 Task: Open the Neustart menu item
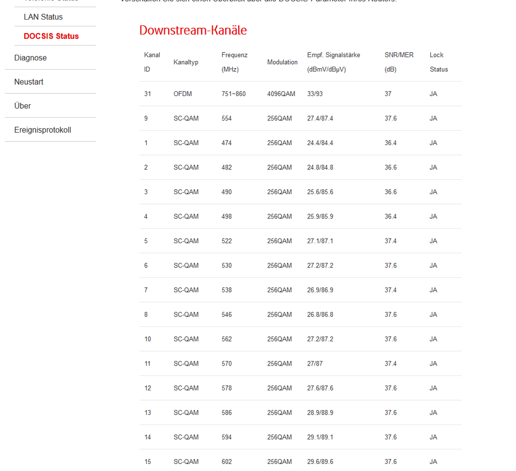tap(28, 82)
